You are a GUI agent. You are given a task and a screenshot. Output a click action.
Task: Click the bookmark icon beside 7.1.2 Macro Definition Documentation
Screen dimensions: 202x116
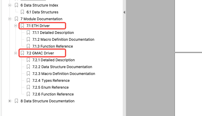tap(28, 39)
